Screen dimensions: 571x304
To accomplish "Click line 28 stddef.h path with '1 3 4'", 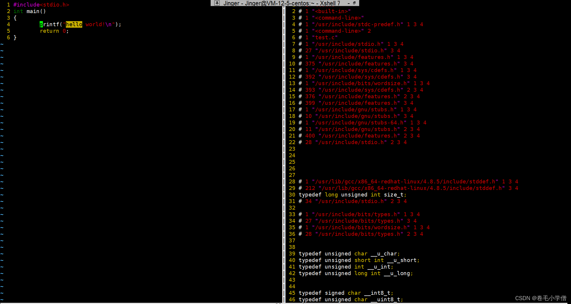I will 408,182.
